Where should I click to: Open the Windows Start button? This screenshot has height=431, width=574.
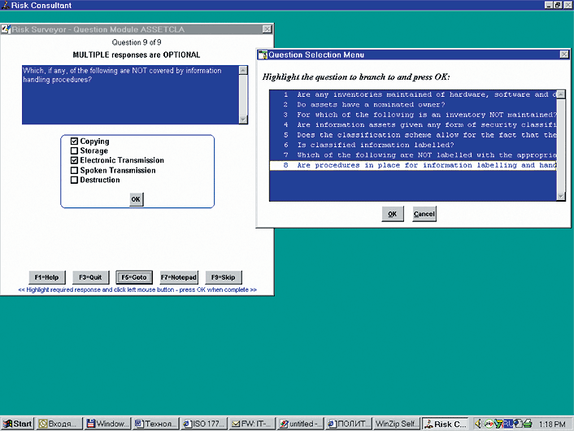click(x=18, y=424)
